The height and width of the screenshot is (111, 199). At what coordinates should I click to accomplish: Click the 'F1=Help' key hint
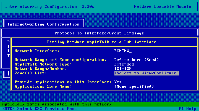click(187, 109)
